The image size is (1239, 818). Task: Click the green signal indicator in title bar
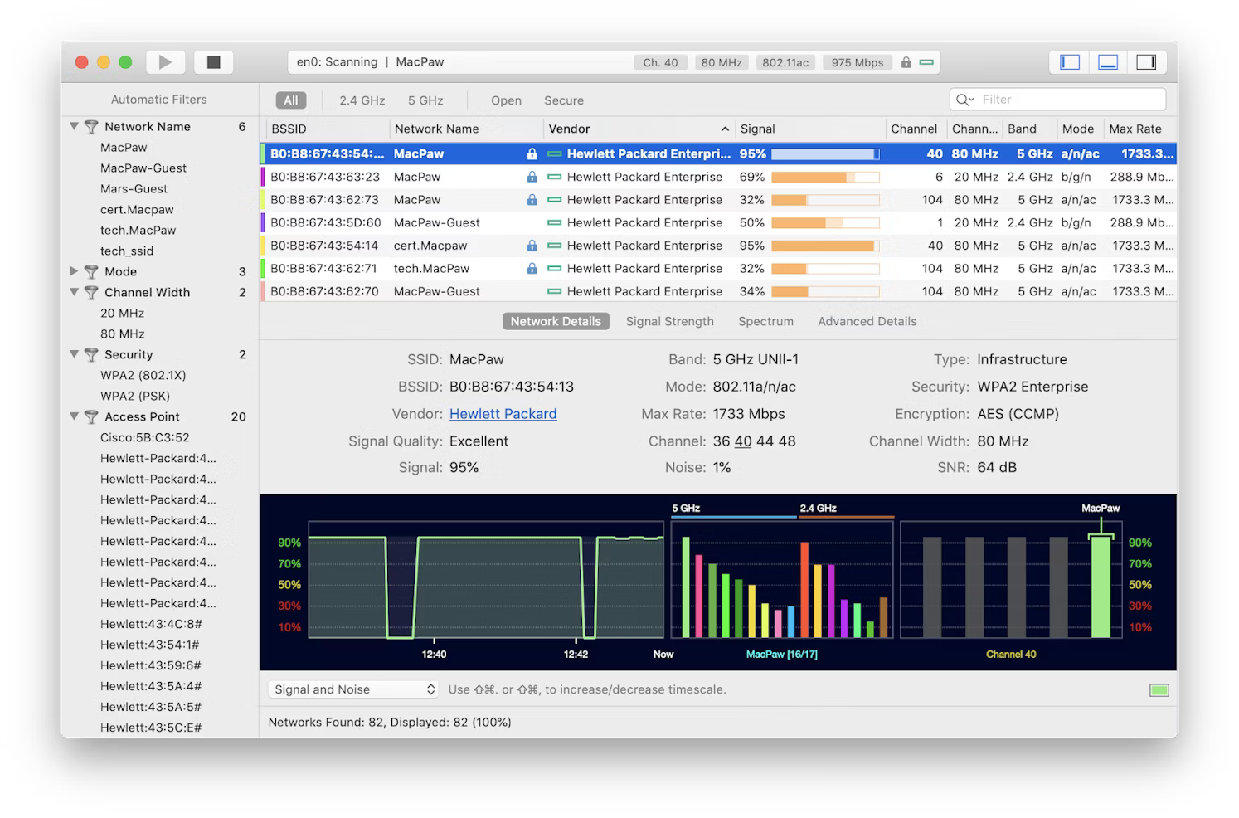tap(926, 62)
